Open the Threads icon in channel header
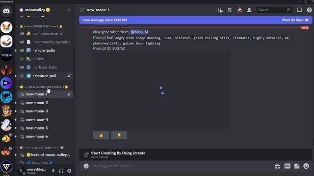This screenshot has width=314, height=176. click(x=220, y=10)
